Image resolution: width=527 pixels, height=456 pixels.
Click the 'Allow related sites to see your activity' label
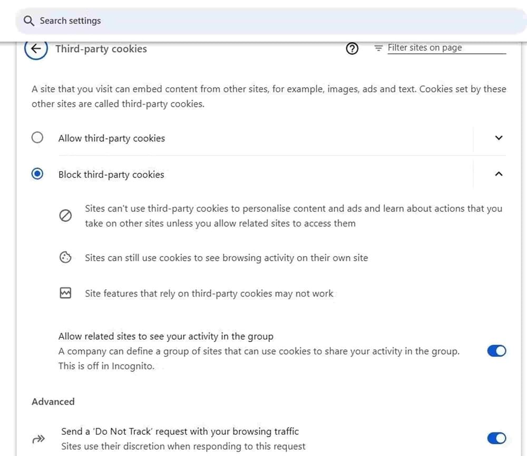(x=165, y=336)
